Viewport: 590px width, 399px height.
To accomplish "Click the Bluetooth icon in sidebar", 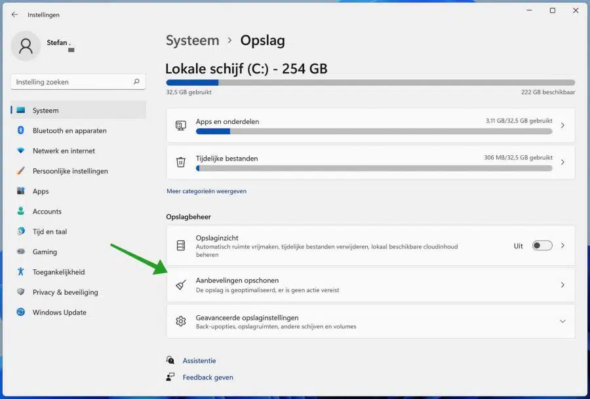I will click(21, 130).
